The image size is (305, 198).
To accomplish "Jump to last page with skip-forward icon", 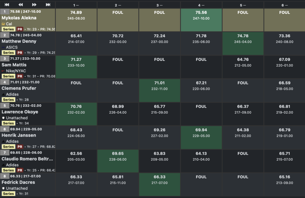I will tap(48, 5).
